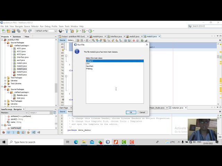Click the Windows Start button
The width and height of the screenshot is (222, 166).
click(4, 142)
